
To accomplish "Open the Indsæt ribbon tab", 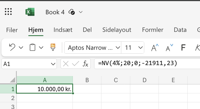I will click(x=63, y=30).
